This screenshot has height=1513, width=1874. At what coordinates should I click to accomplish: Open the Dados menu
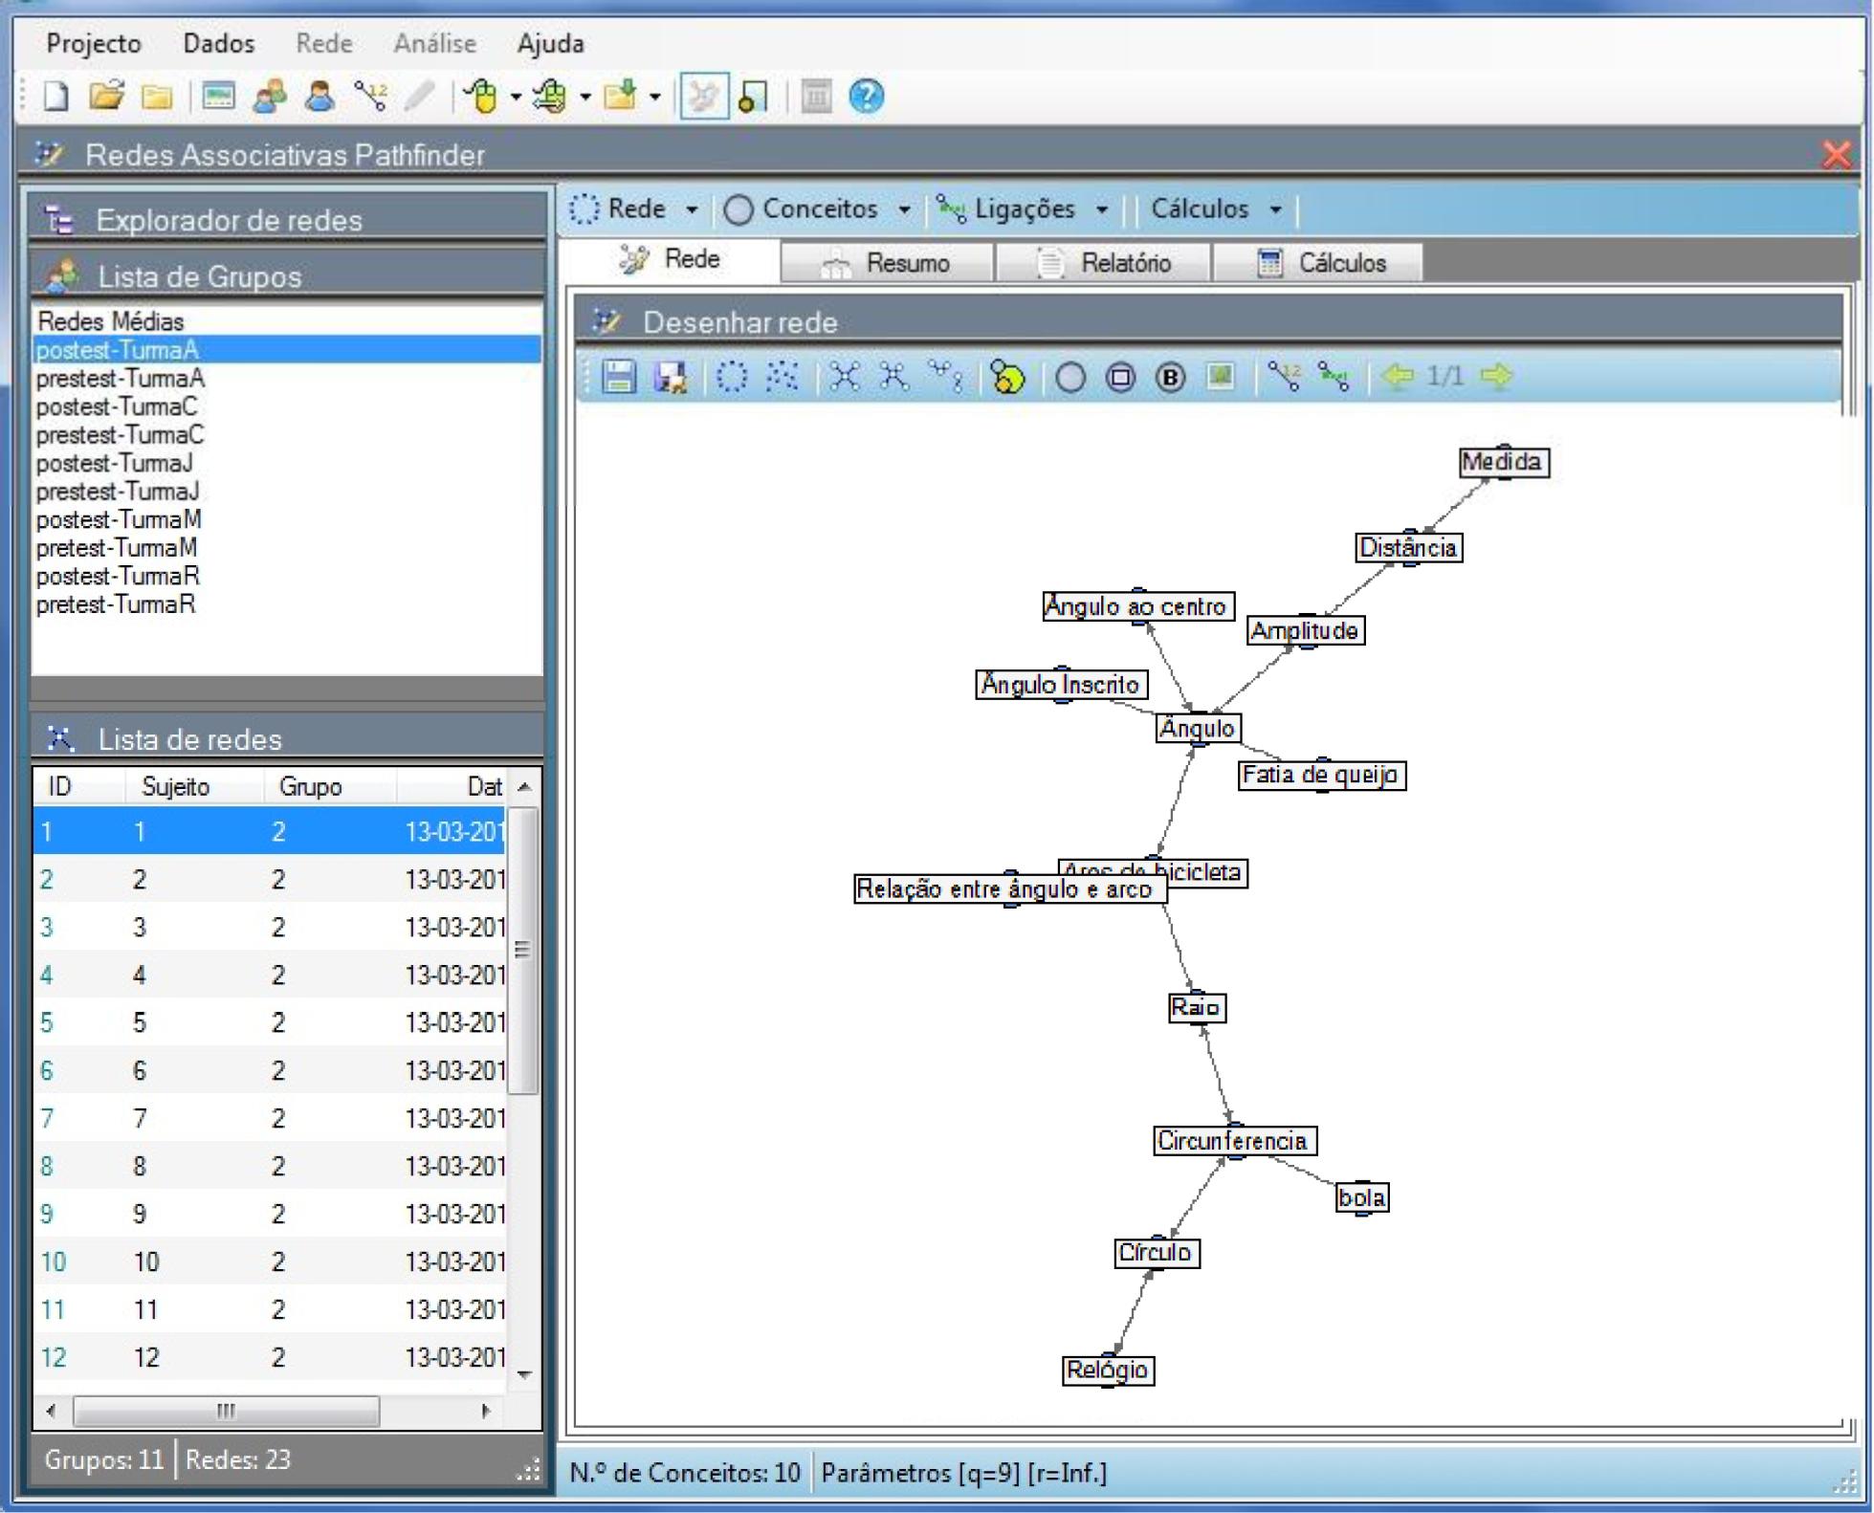(x=218, y=43)
